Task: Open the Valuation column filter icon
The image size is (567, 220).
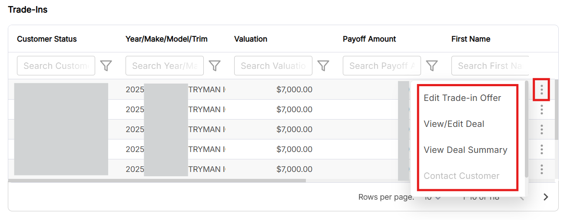Action: click(323, 66)
